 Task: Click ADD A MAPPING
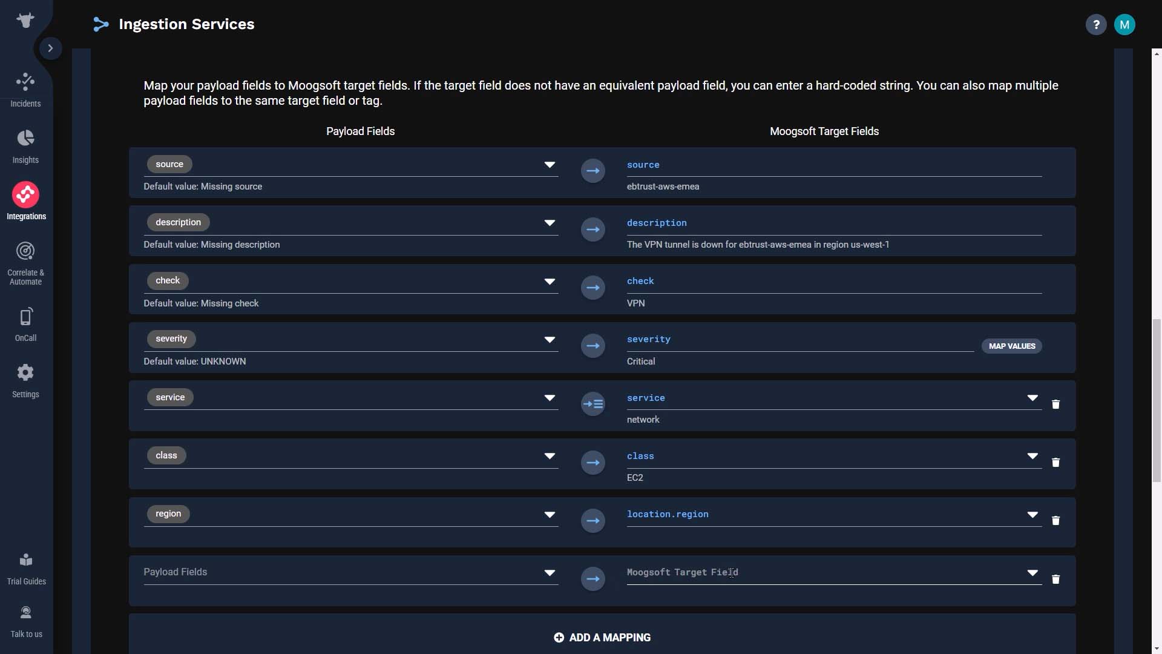pos(602,638)
